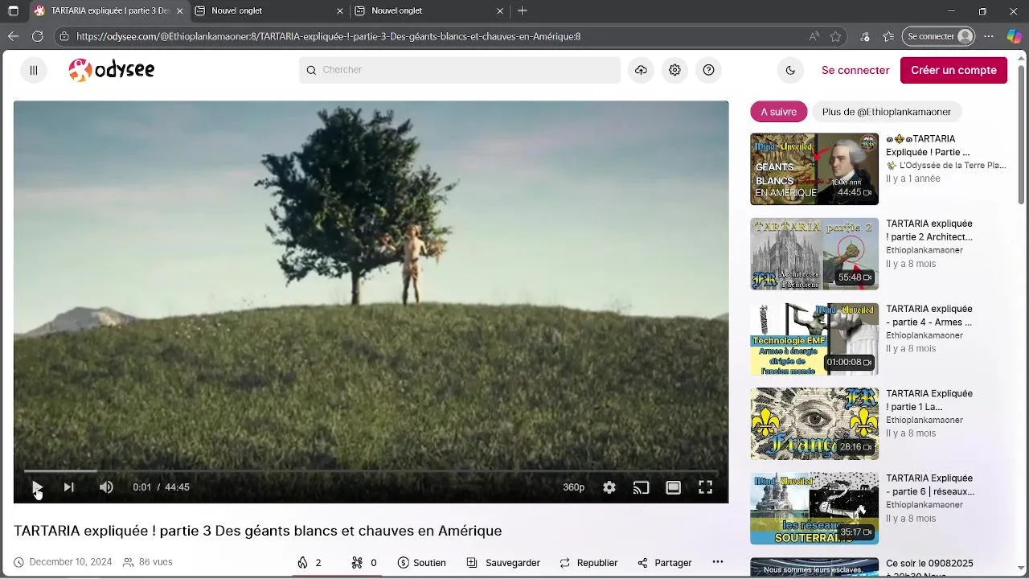Click the Republier button
1029x579 pixels.
coord(588,563)
